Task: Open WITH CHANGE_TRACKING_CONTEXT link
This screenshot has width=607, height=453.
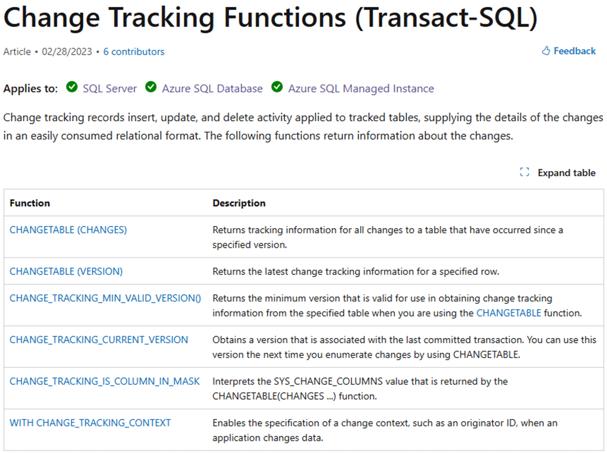Action: pos(90,423)
